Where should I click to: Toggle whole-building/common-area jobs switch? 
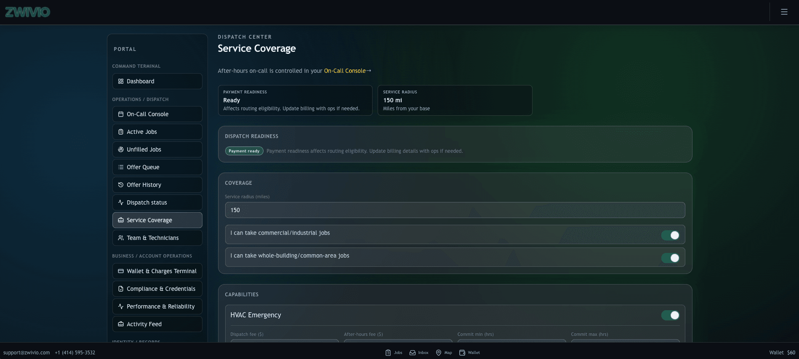670,258
